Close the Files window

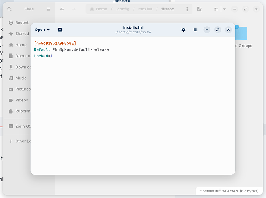pyautogui.click(x=256, y=9)
